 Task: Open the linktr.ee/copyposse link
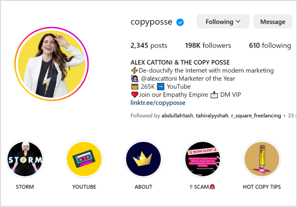(158, 103)
